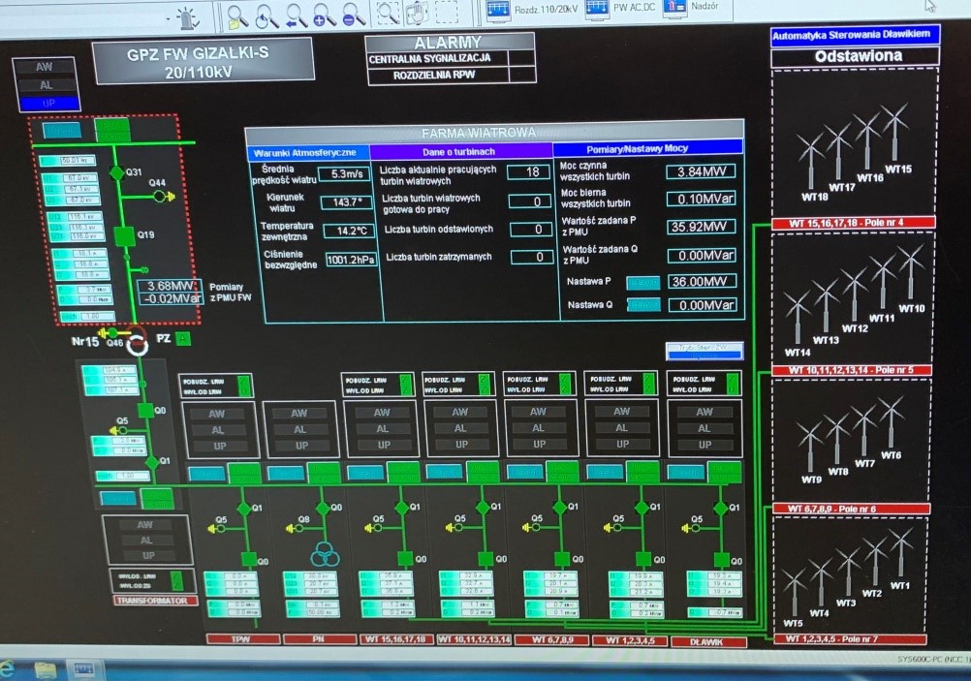Select the hand pan tool

click(417, 13)
